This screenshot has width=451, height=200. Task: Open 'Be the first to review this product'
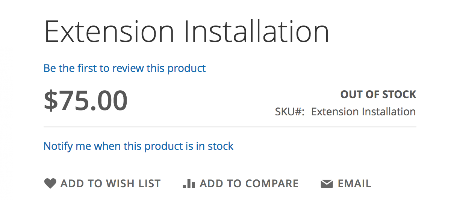point(125,68)
